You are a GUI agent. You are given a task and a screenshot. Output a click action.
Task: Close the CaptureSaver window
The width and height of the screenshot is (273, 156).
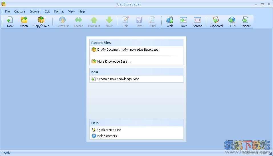click(x=269, y=4)
